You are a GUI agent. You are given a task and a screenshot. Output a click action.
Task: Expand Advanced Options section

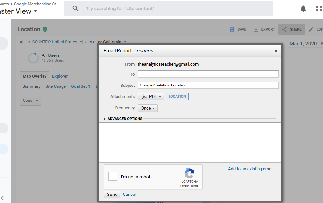click(123, 119)
